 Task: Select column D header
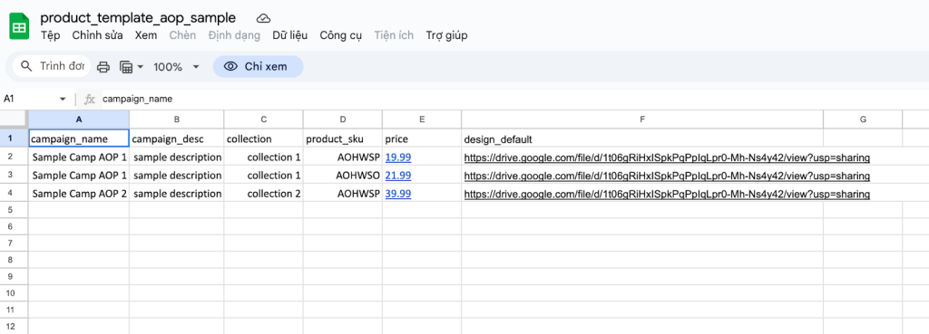pos(342,119)
